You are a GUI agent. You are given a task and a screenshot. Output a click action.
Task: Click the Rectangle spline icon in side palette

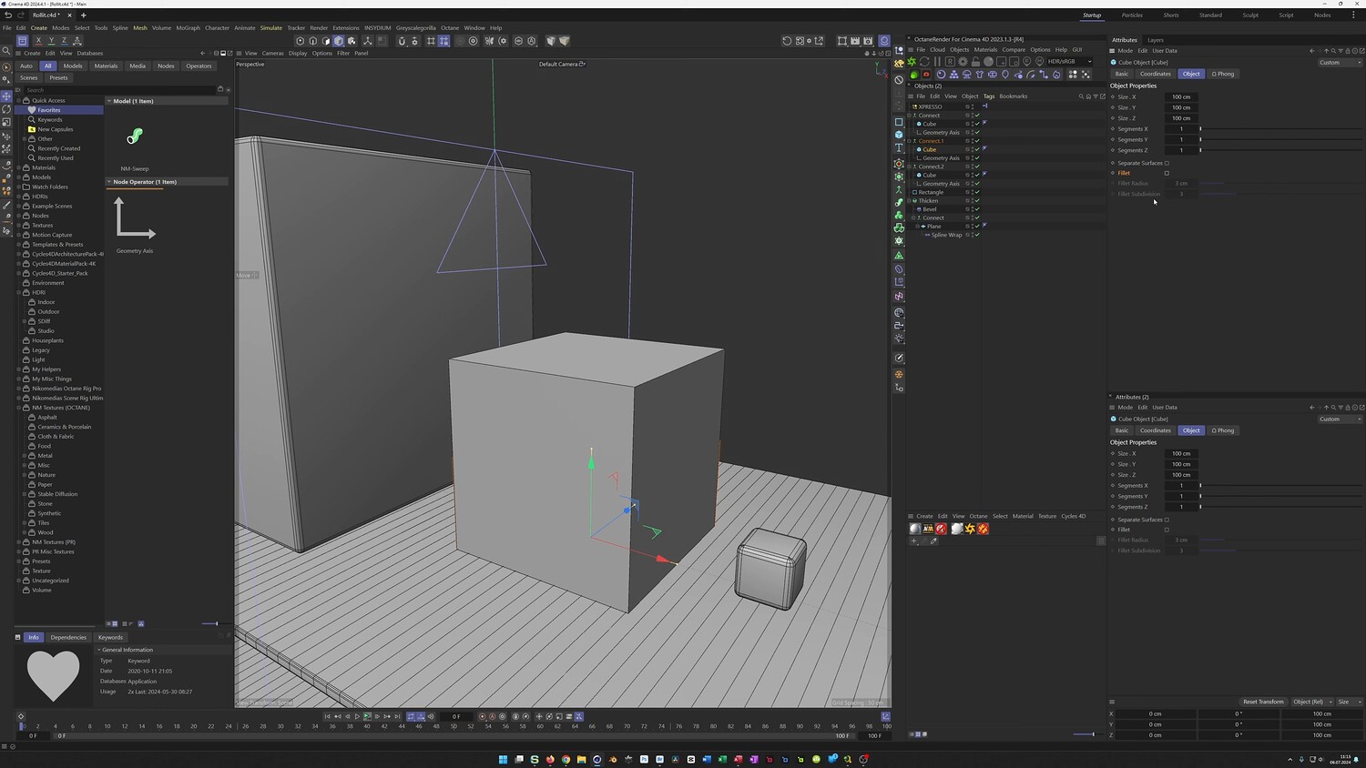pyautogui.click(x=899, y=122)
